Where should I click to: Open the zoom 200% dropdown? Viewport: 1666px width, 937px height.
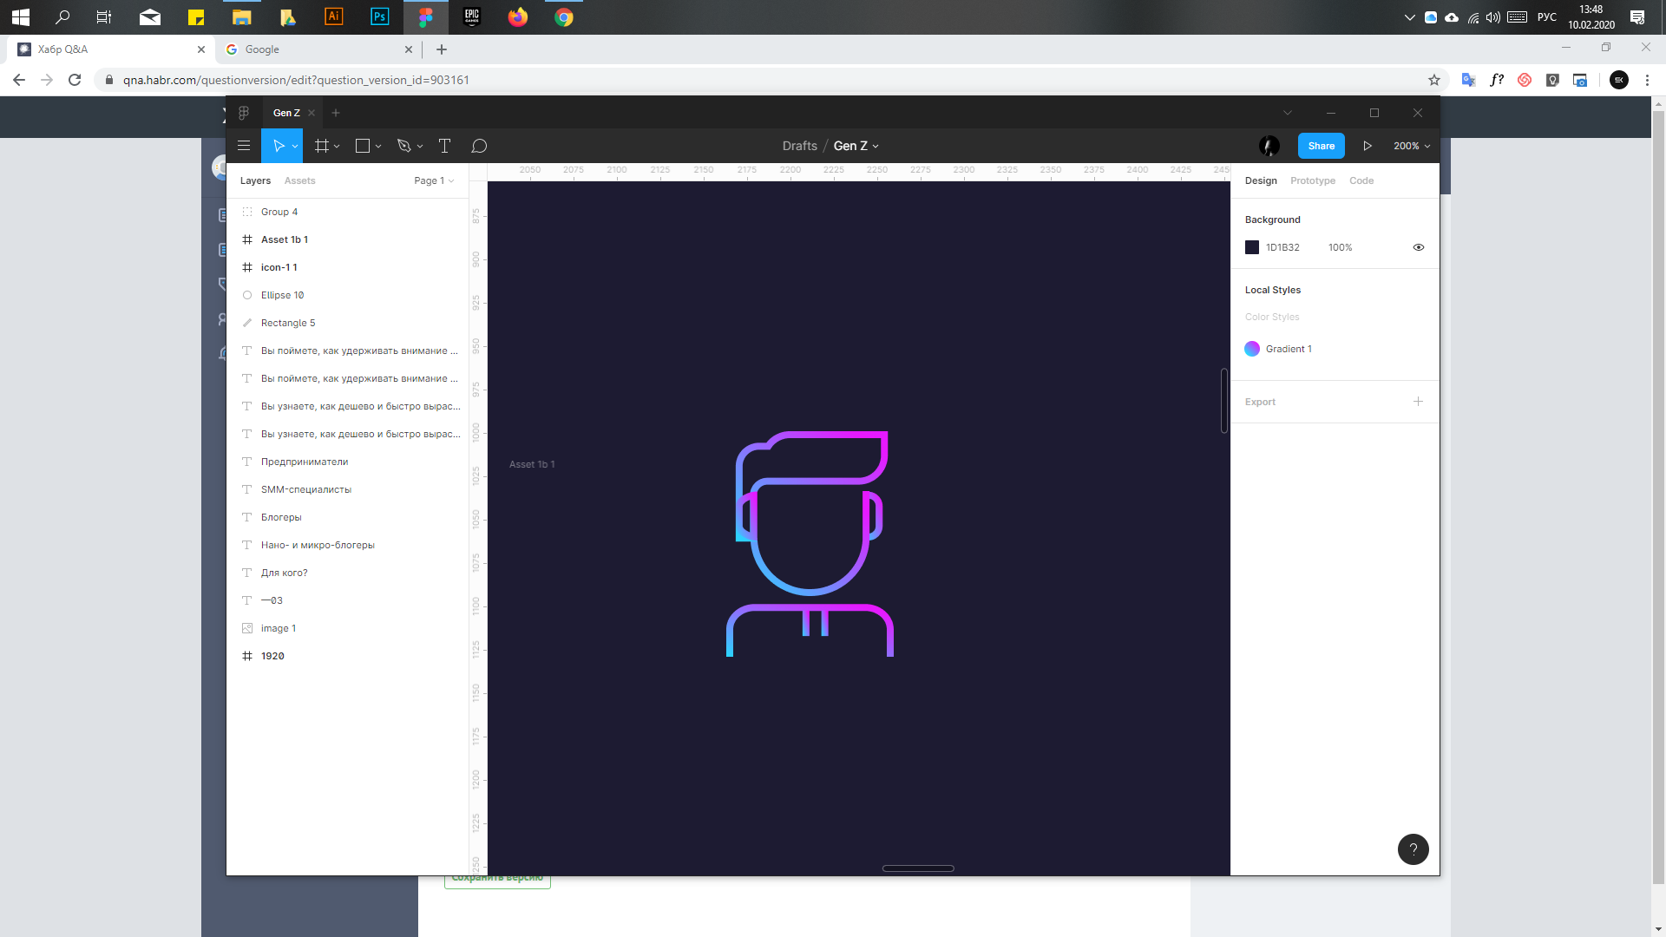(x=1412, y=146)
